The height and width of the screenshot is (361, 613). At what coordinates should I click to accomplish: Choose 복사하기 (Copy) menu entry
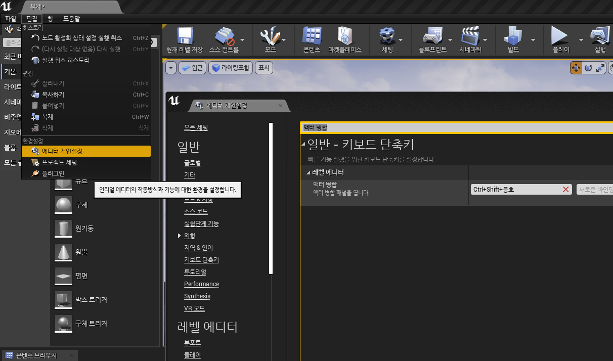pos(86,95)
